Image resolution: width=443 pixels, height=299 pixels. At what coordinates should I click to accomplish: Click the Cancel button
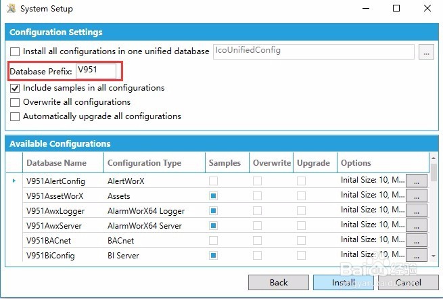point(409,282)
